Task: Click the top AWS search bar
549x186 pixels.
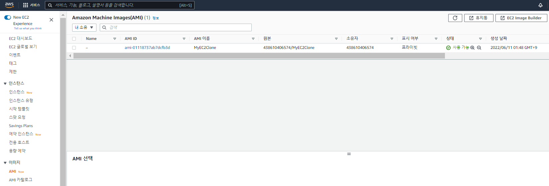Action: pos(120,5)
